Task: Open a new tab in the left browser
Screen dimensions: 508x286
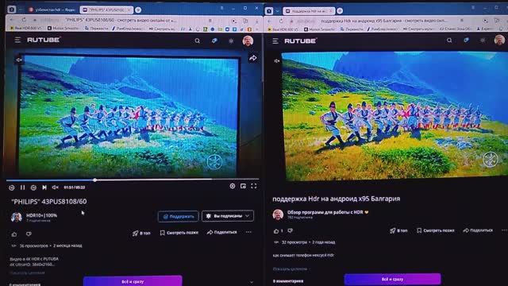Action: click(x=138, y=10)
